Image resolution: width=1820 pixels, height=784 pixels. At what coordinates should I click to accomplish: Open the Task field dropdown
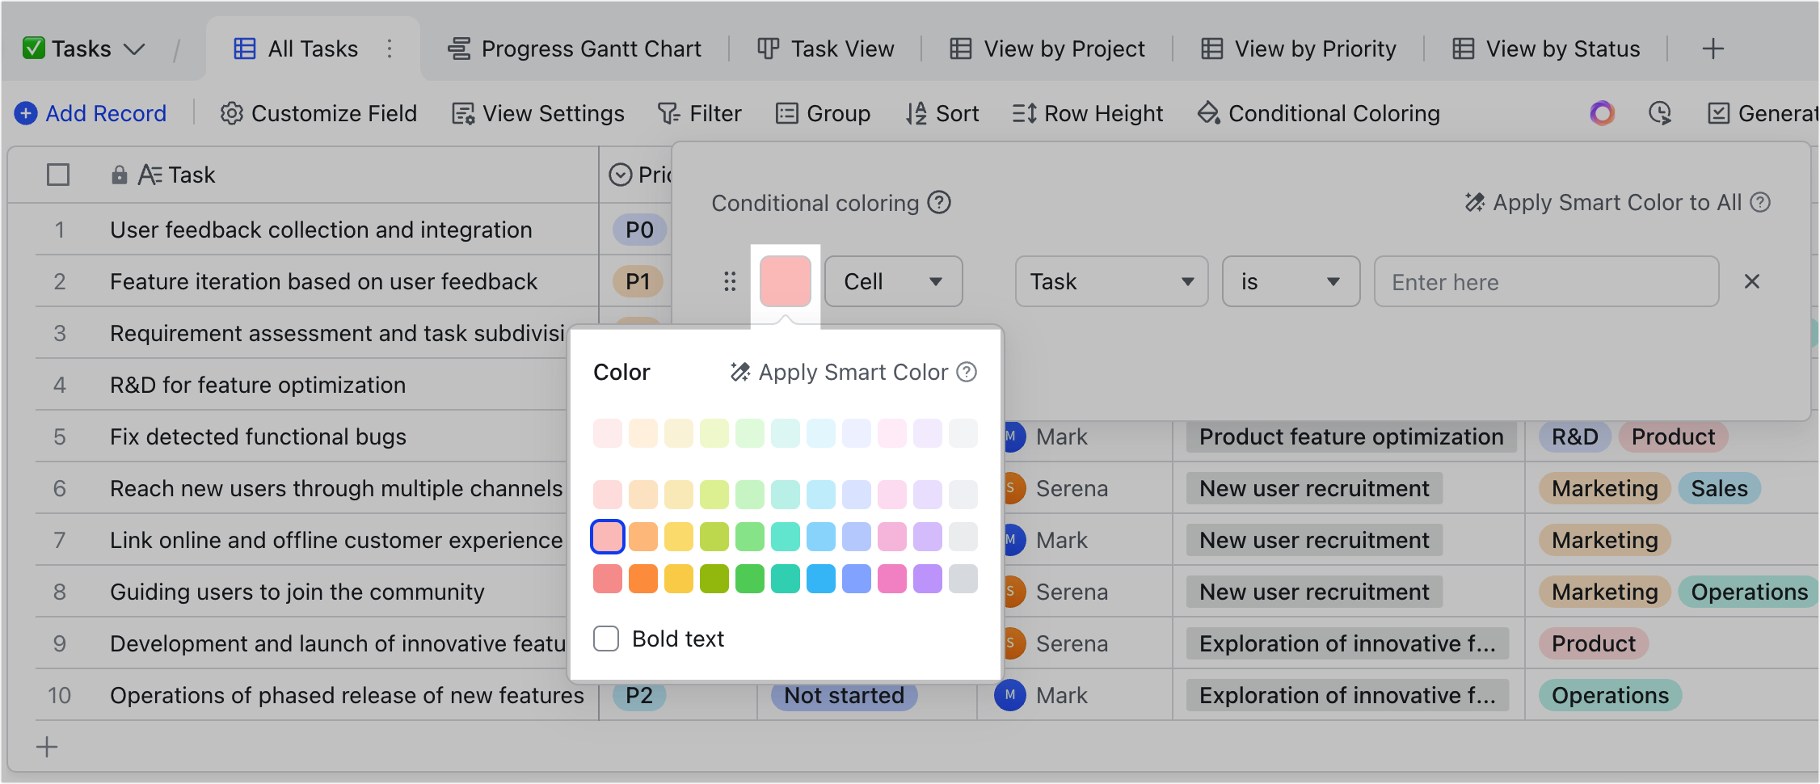[1111, 281]
